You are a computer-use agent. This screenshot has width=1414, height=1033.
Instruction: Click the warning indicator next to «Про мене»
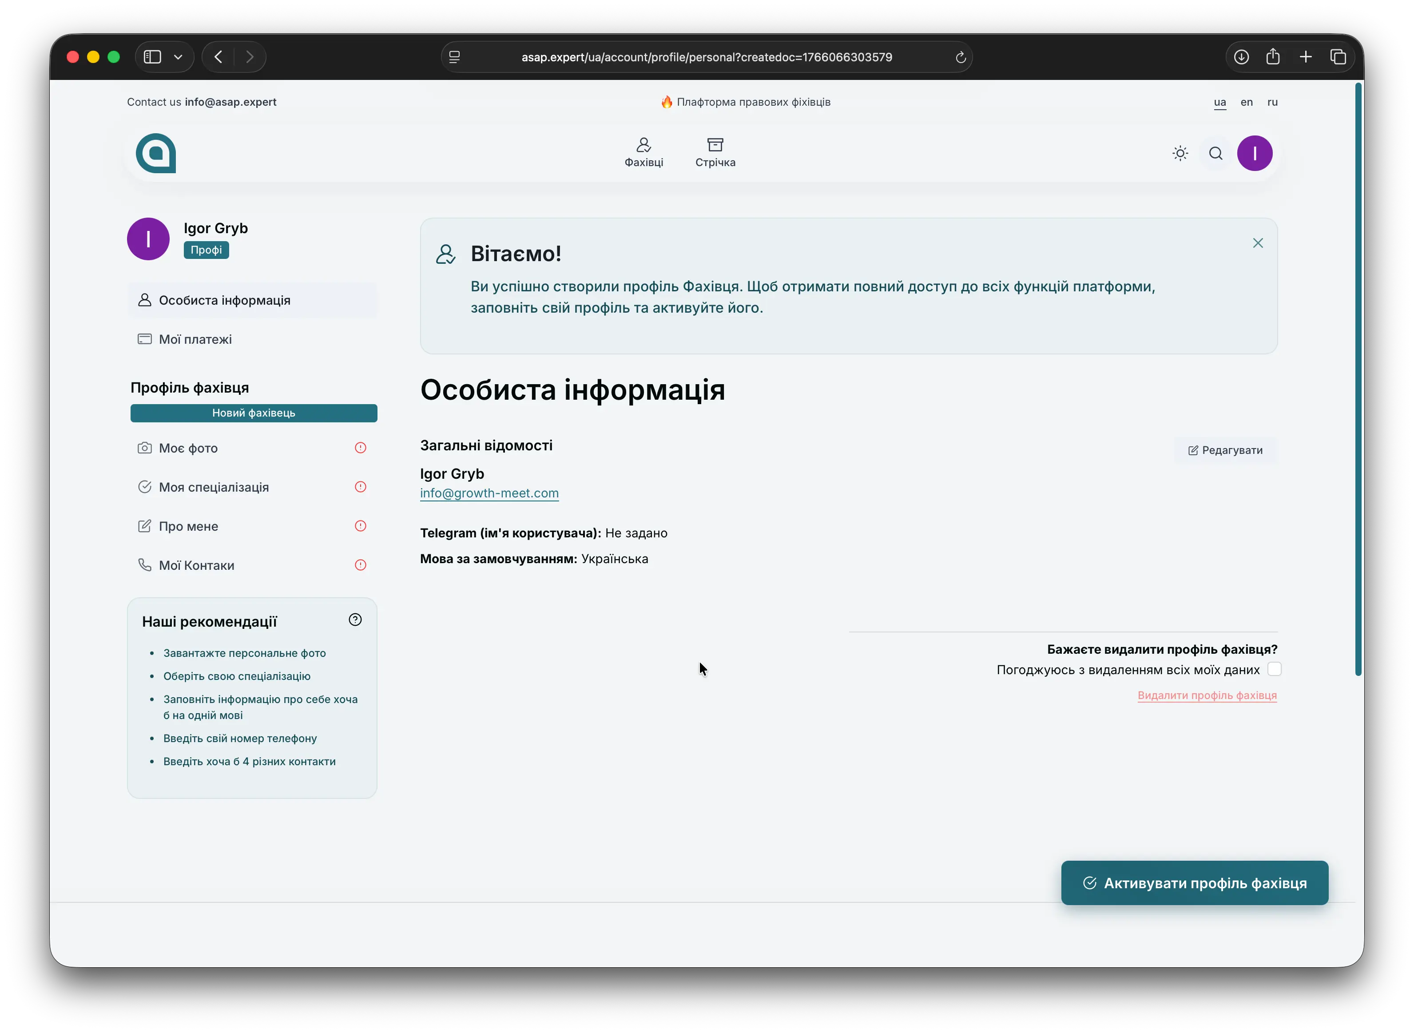tap(361, 525)
